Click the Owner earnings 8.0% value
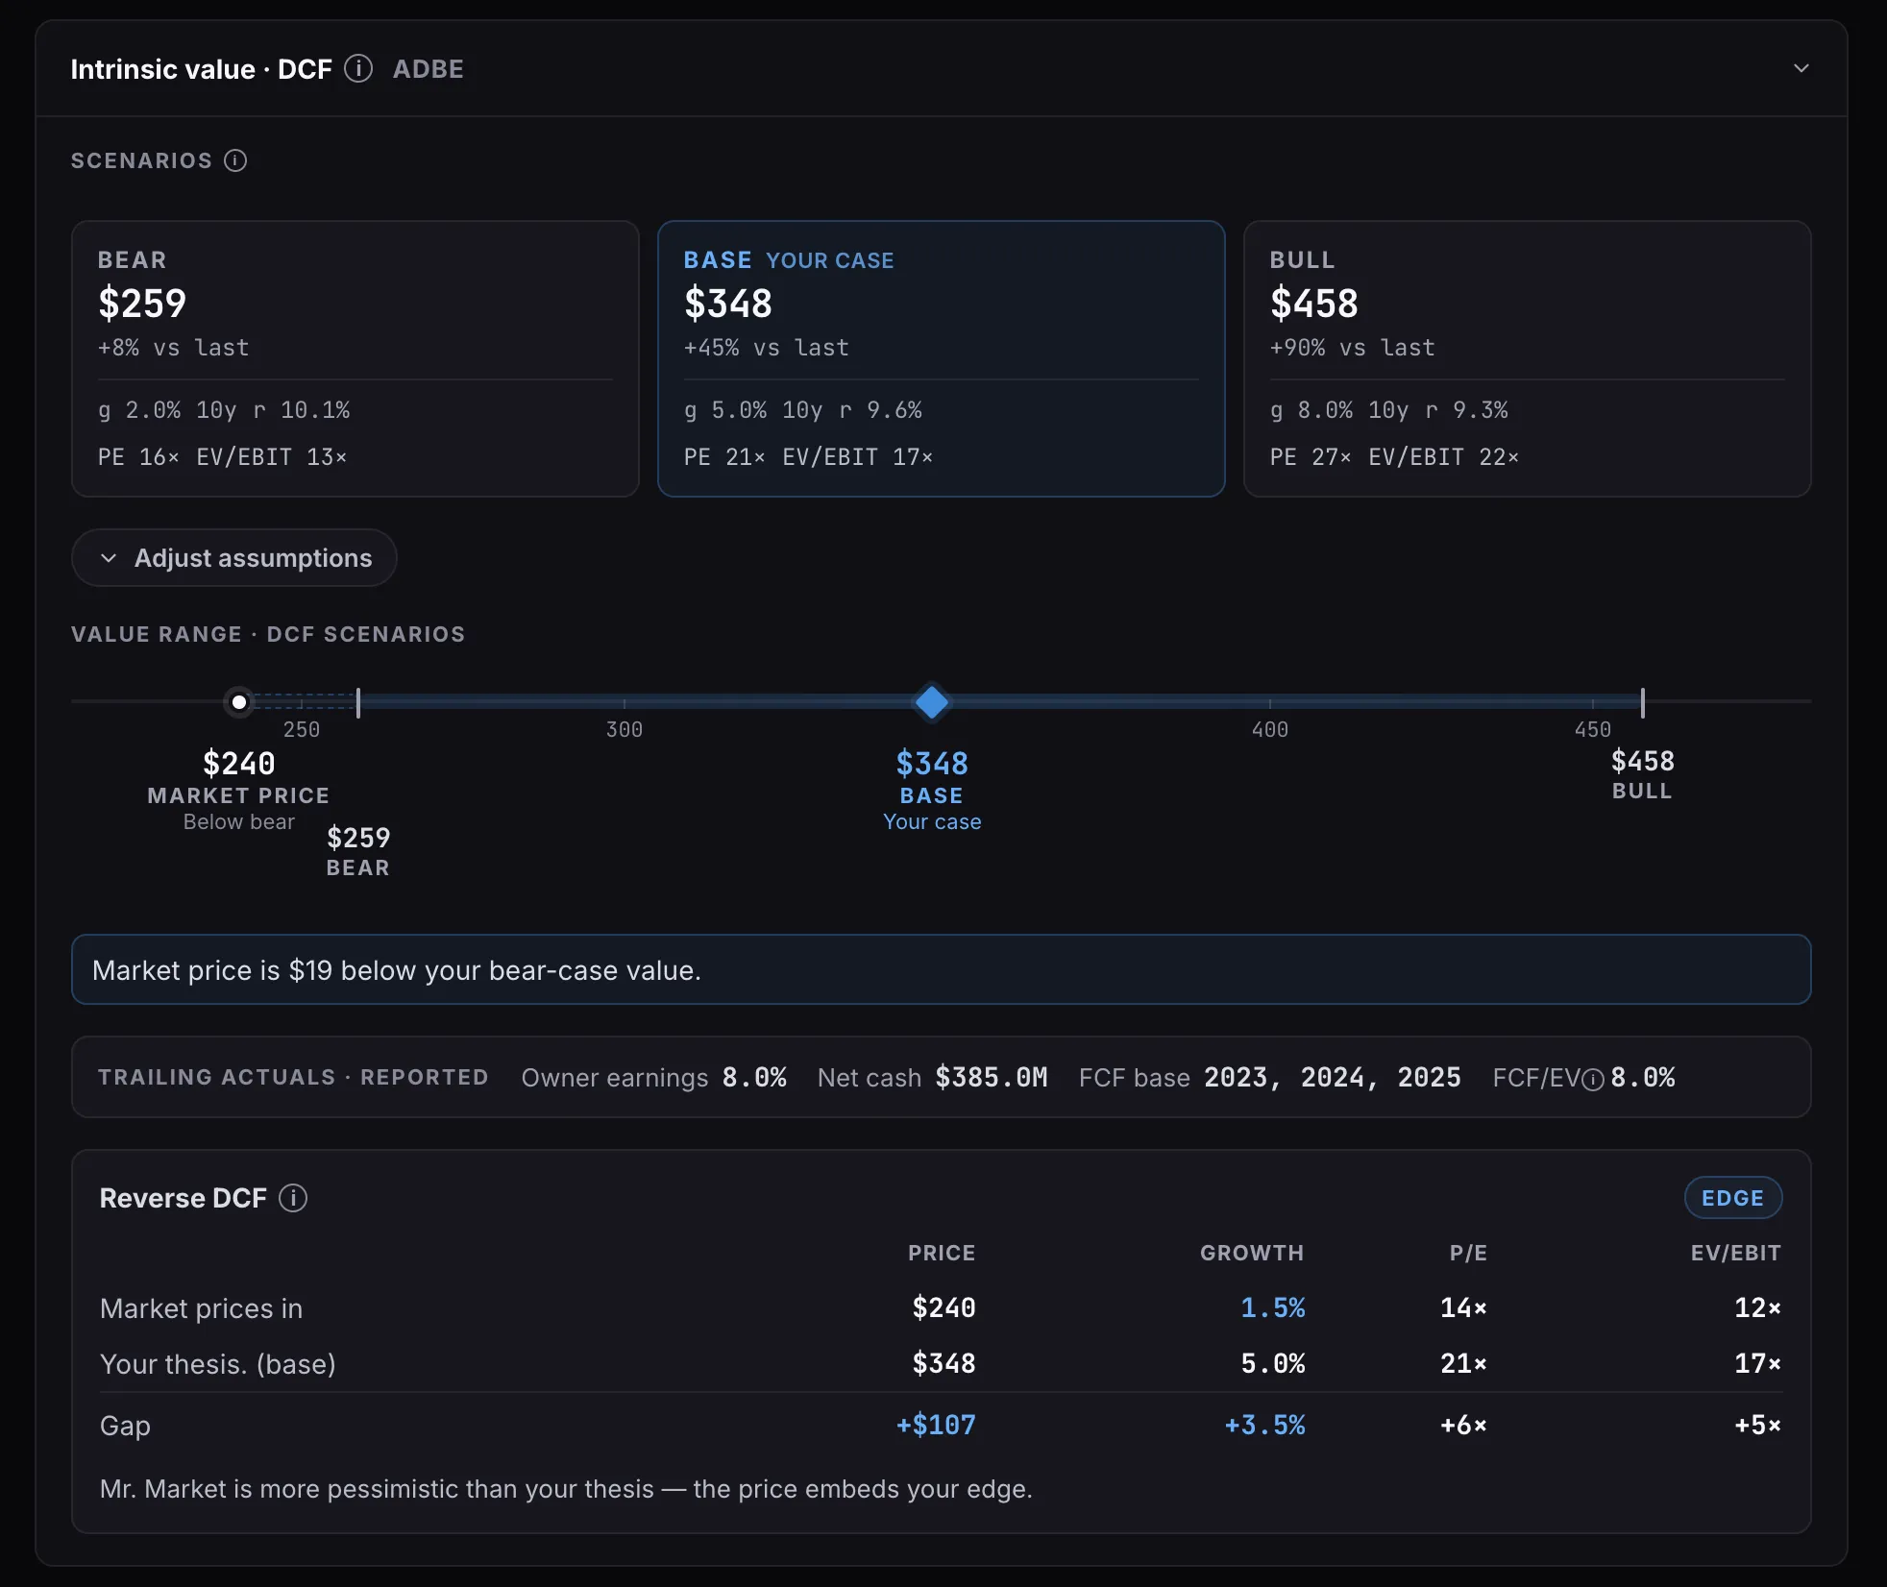1887x1587 pixels. pos(754,1077)
